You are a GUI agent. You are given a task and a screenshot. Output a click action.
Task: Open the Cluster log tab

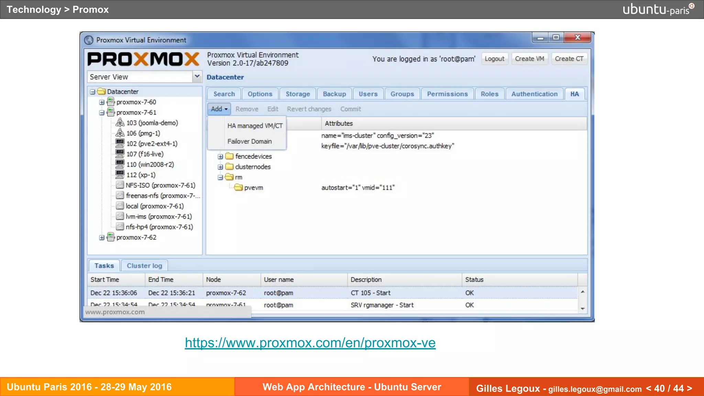click(x=144, y=266)
